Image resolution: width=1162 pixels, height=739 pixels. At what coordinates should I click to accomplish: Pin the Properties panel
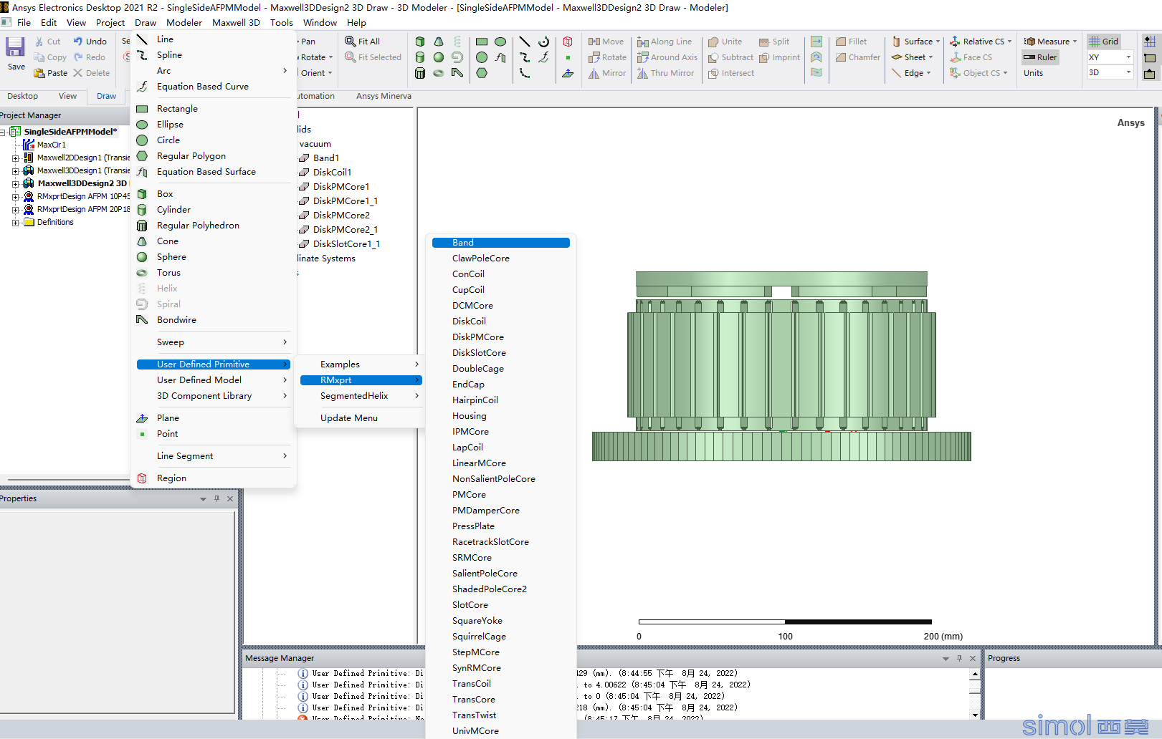tap(216, 498)
